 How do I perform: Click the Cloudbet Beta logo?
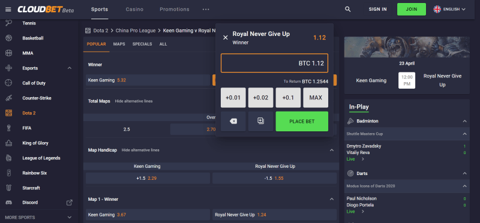click(x=46, y=10)
